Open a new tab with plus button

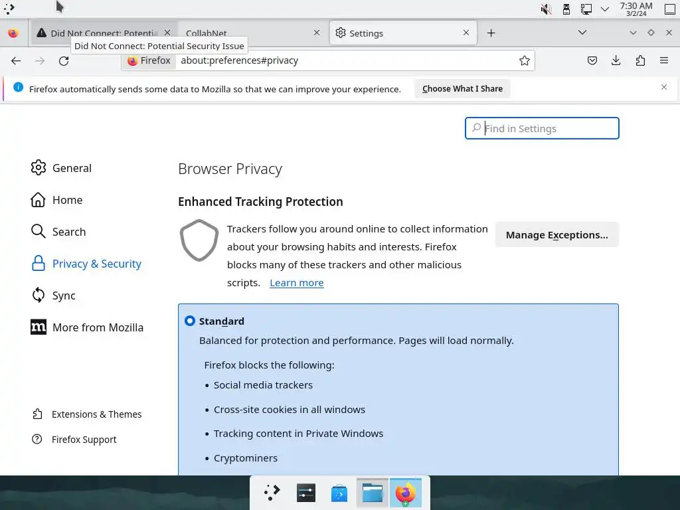(491, 33)
